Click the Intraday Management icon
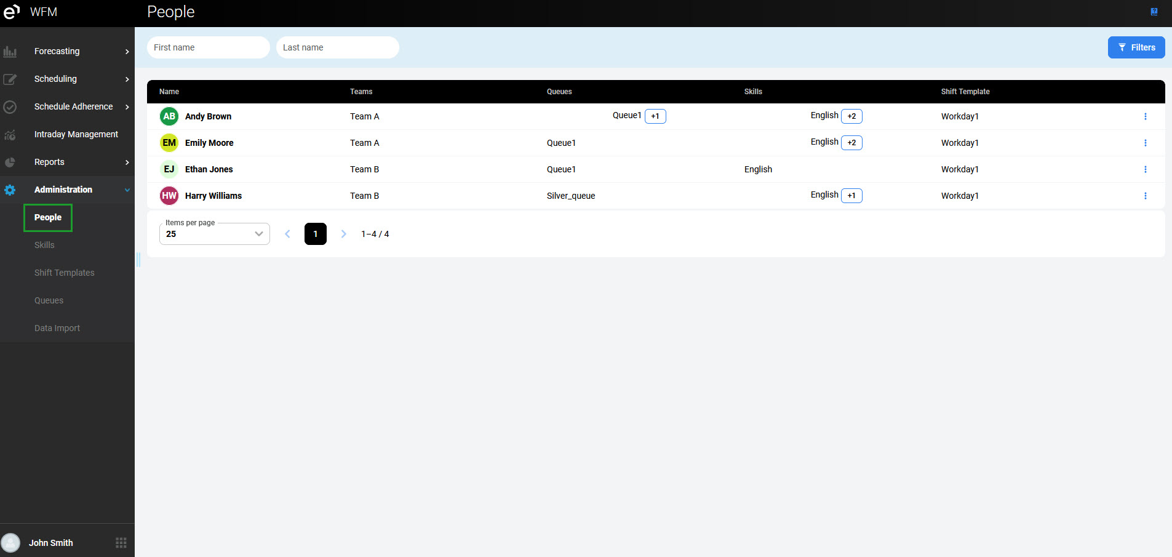Image resolution: width=1172 pixels, height=557 pixels. tap(10, 135)
